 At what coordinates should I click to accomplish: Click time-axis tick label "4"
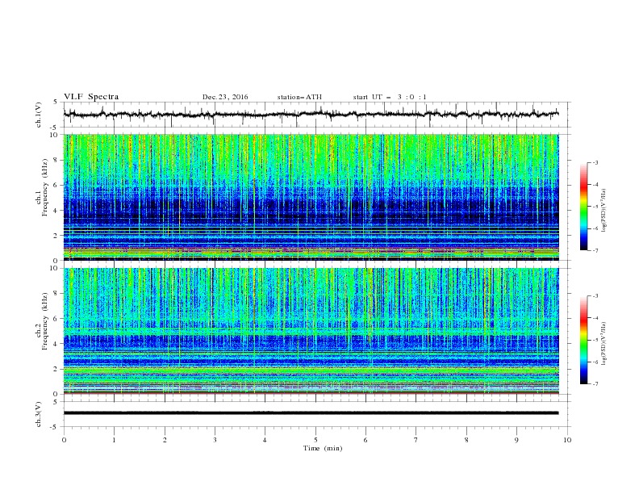click(265, 440)
